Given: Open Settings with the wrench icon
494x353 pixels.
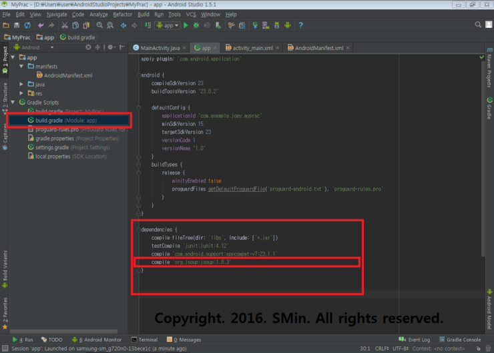Looking at the screenshot, I should click(x=231, y=25).
